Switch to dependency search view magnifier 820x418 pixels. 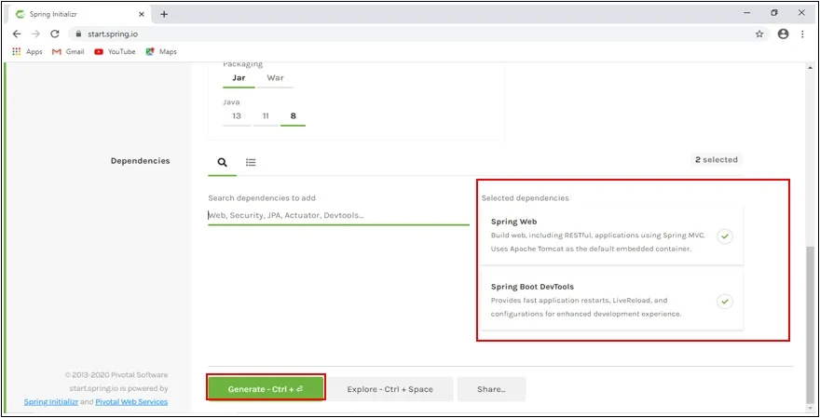[x=223, y=163]
